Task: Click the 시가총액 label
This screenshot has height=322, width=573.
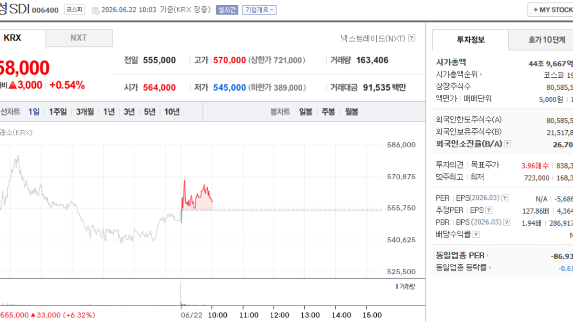Action: coord(451,62)
